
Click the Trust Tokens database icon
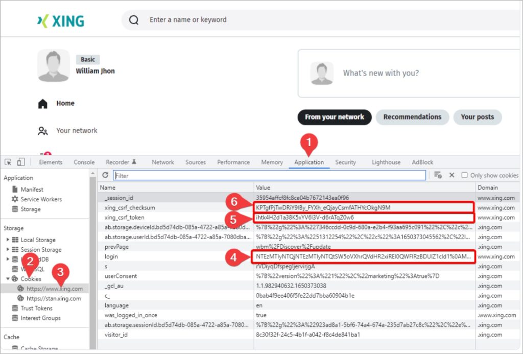point(15,308)
